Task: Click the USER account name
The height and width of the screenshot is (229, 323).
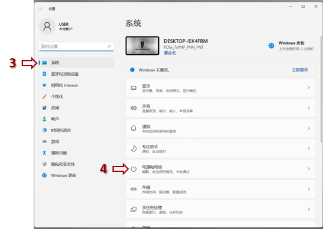Action: click(64, 24)
